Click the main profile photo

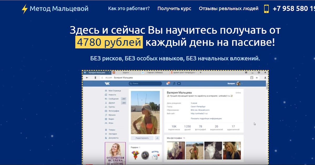pos(145,112)
